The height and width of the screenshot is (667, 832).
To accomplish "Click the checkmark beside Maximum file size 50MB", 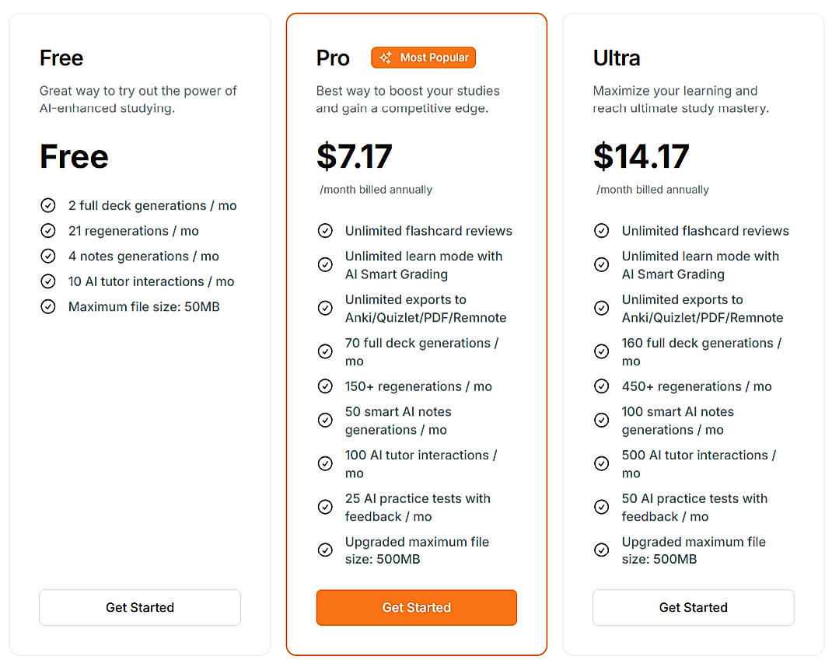I will (x=48, y=306).
